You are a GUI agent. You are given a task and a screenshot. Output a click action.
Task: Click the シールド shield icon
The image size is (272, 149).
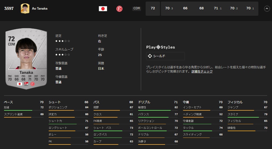click(x=150, y=56)
